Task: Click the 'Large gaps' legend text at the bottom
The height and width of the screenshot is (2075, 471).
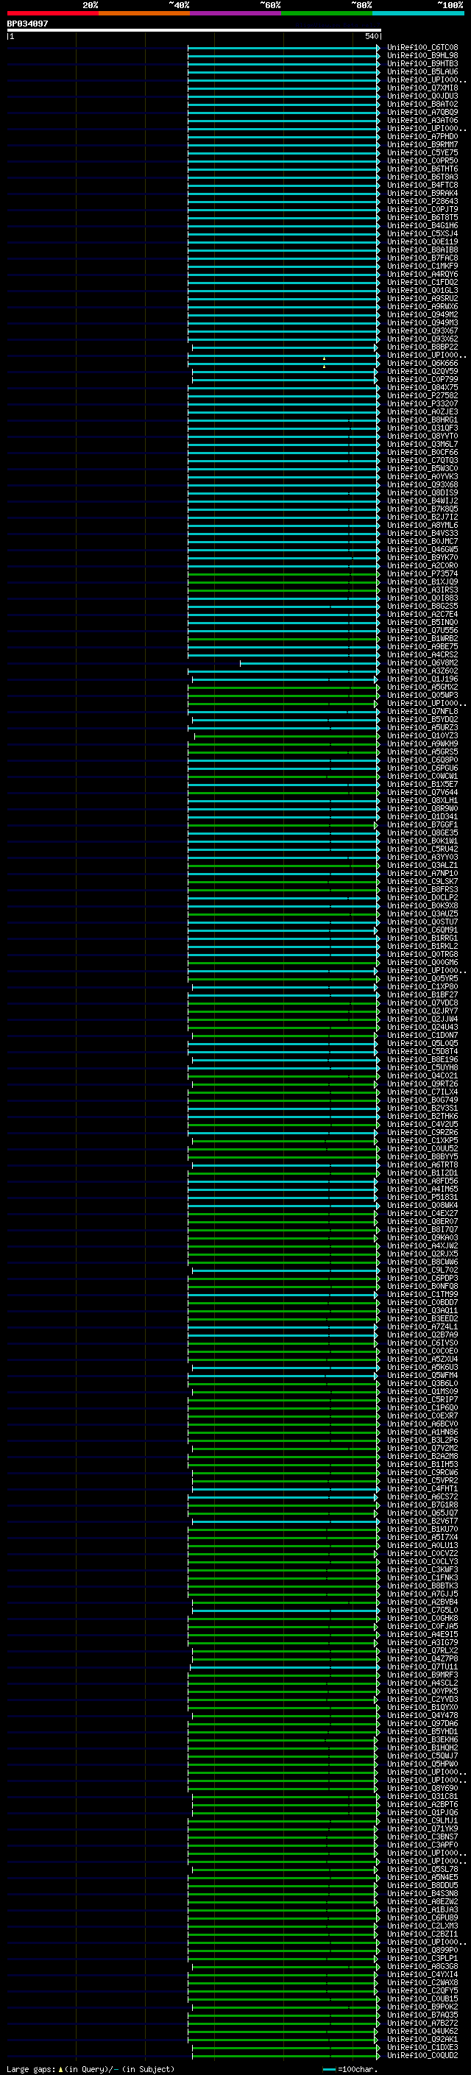Action: click(31, 2068)
